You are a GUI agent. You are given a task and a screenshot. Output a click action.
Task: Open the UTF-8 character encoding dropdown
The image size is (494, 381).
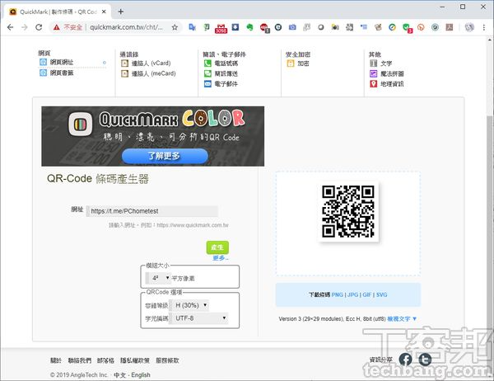(x=198, y=318)
